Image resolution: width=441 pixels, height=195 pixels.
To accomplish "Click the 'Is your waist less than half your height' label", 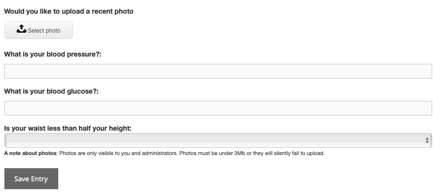I will tap(68, 128).
